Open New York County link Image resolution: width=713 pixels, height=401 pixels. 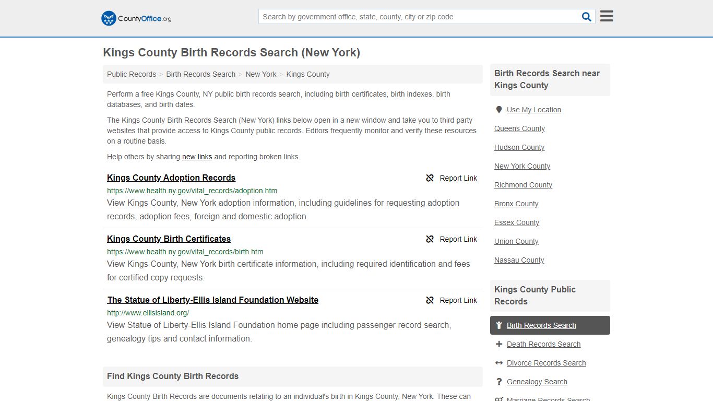(x=522, y=166)
